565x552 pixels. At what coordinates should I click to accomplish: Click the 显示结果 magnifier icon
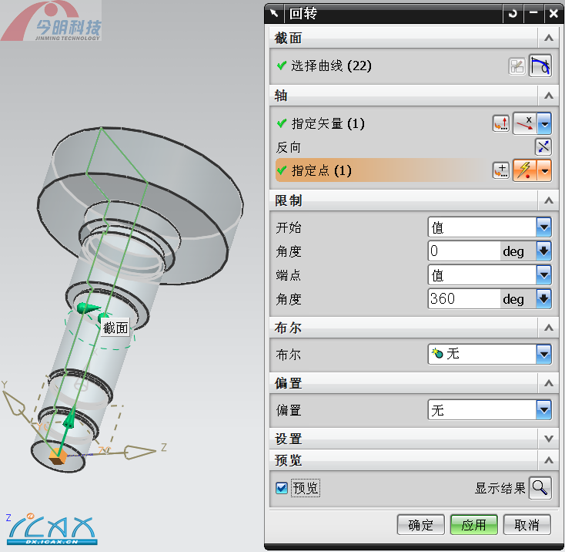coord(540,488)
